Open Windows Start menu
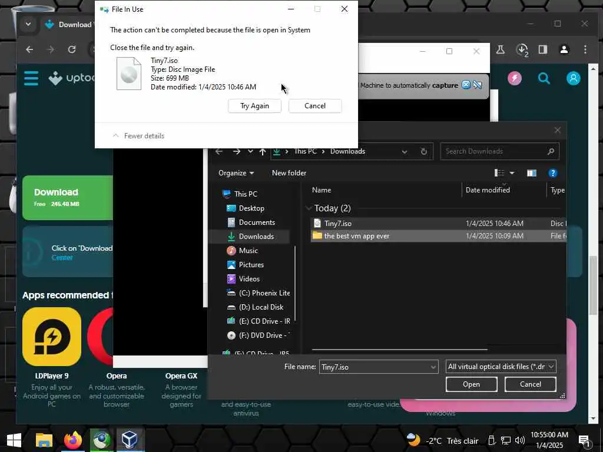 pyautogui.click(x=14, y=440)
